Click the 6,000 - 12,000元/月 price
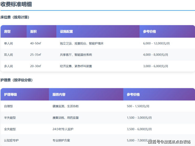Image resolution: width=195 pixels, height=146 pixels. coord(157,43)
